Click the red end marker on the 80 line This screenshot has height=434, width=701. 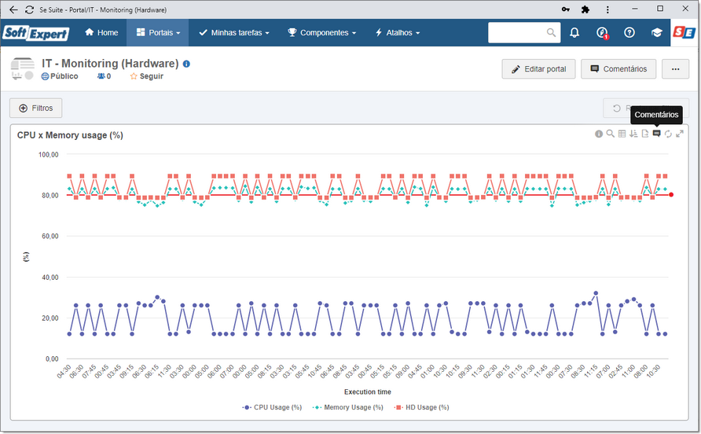point(671,195)
